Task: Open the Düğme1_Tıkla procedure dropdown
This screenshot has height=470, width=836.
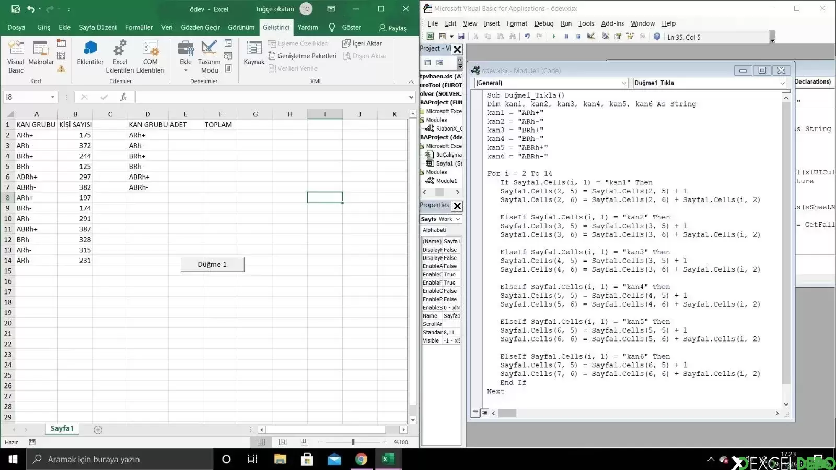Action: coord(782,83)
